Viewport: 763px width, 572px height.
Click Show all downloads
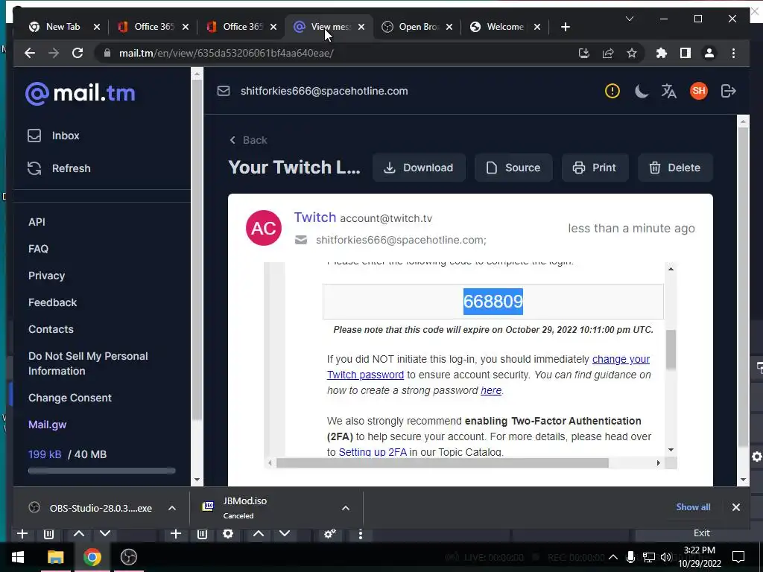click(693, 506)
